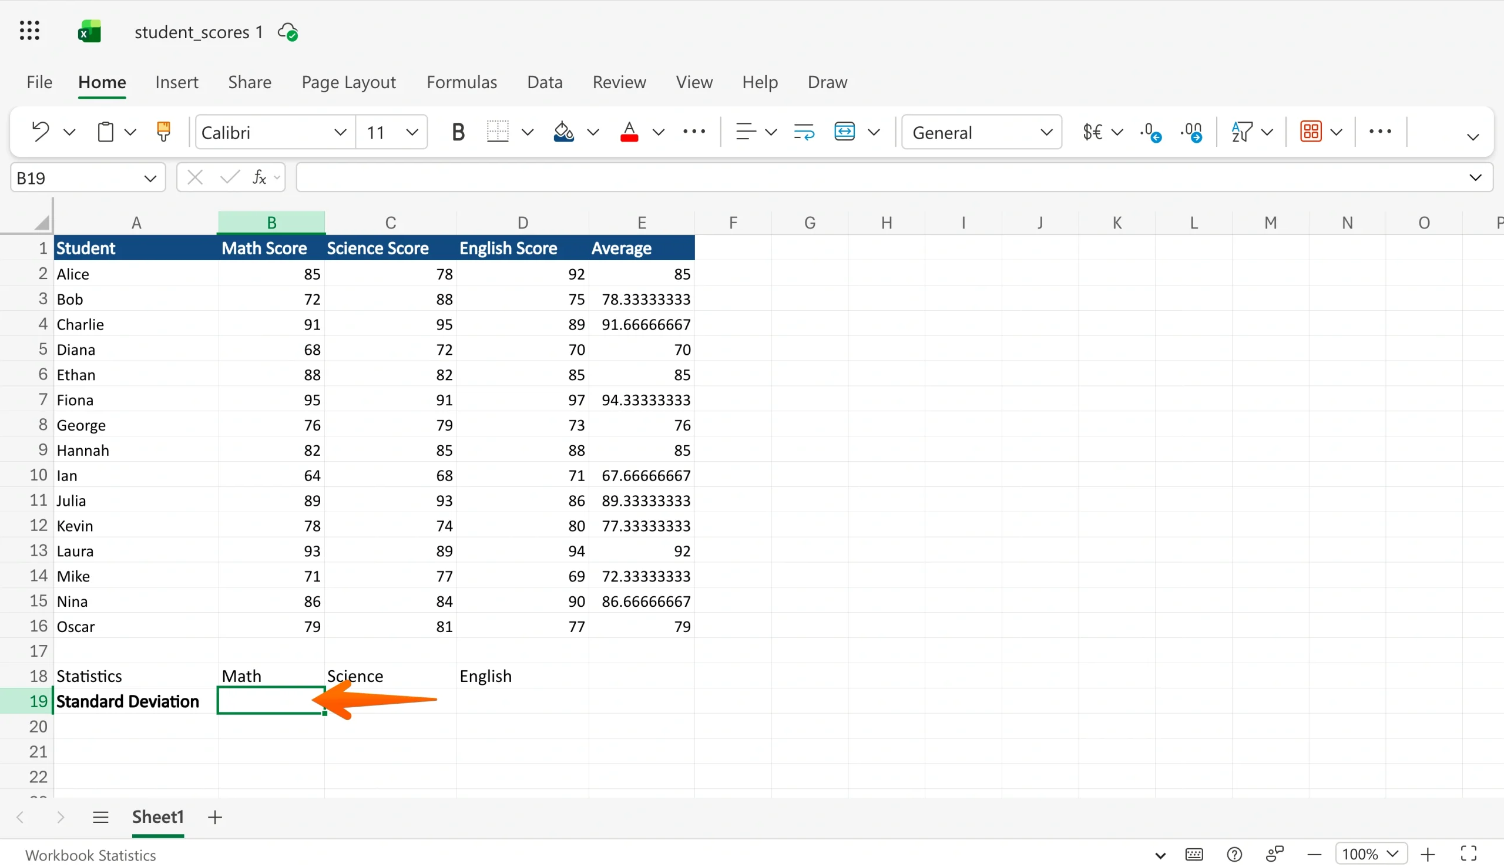Click the cell containing Charlie
1504x867 pixels.
136,324
